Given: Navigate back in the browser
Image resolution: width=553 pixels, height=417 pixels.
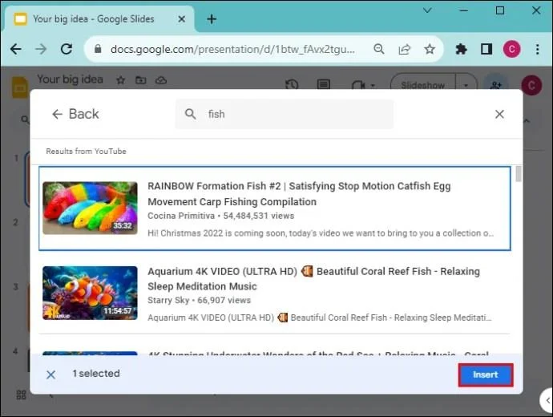Looking at the screenshot, I should click(16, 49).
